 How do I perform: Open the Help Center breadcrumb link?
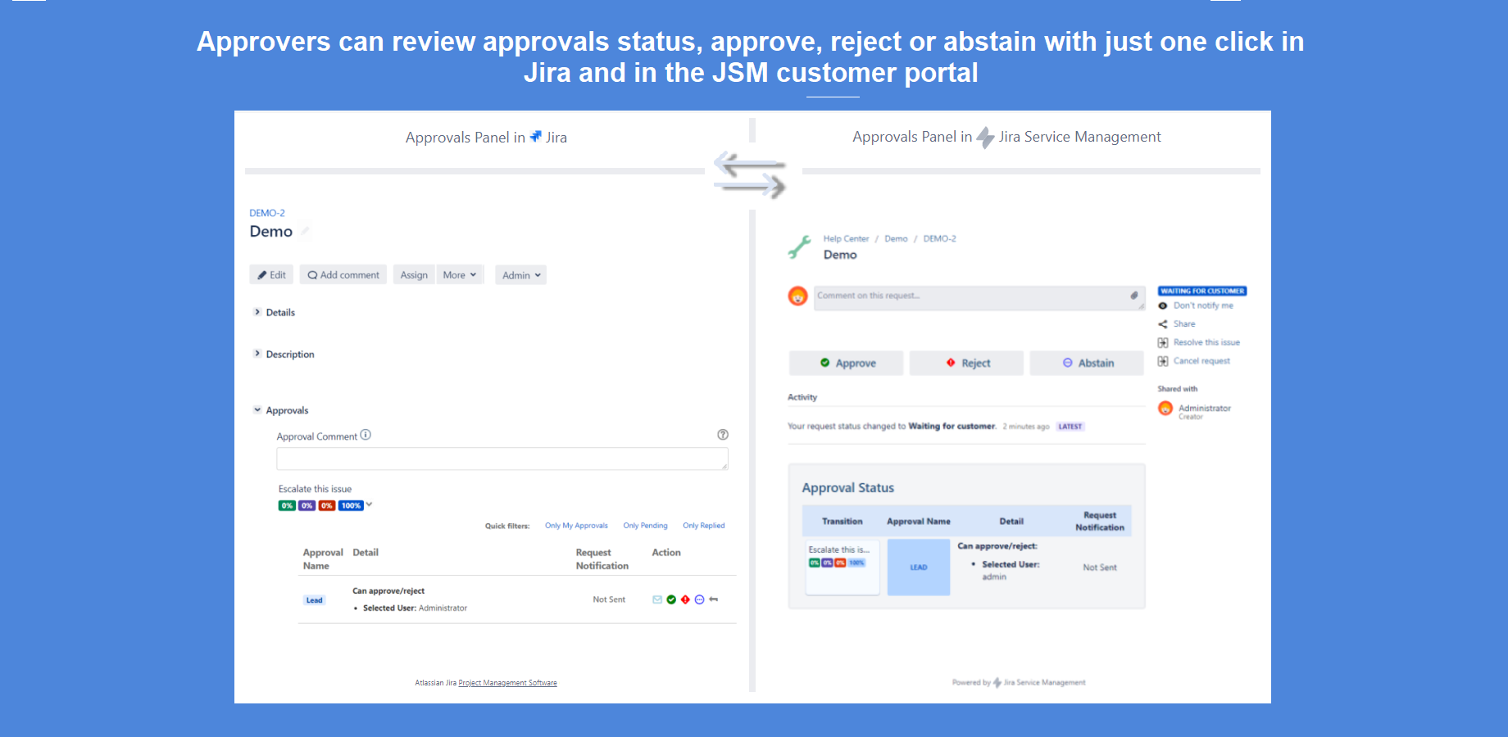(845, 238)
